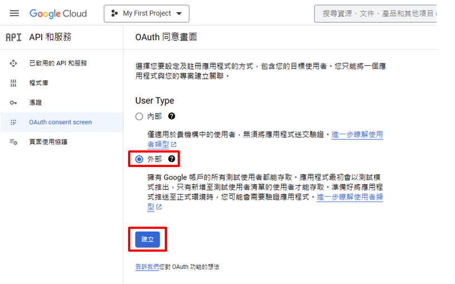The height and width of the screenshot is (284, 455).
Task: Open the hamburger navigation menu
Action: [14, 13]
